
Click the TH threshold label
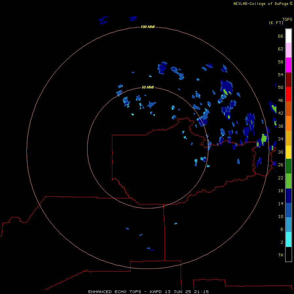[x=281, y=255]
